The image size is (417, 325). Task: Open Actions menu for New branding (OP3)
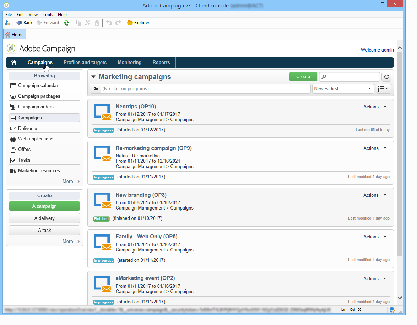(375, 195)
